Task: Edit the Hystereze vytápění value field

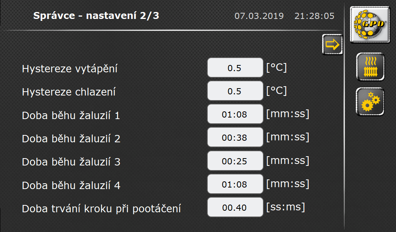Action: pos(235,68)
